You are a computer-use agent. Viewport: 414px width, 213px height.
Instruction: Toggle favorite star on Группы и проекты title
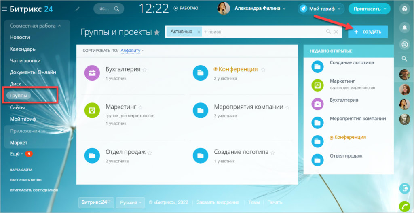[x=157, y=32]
